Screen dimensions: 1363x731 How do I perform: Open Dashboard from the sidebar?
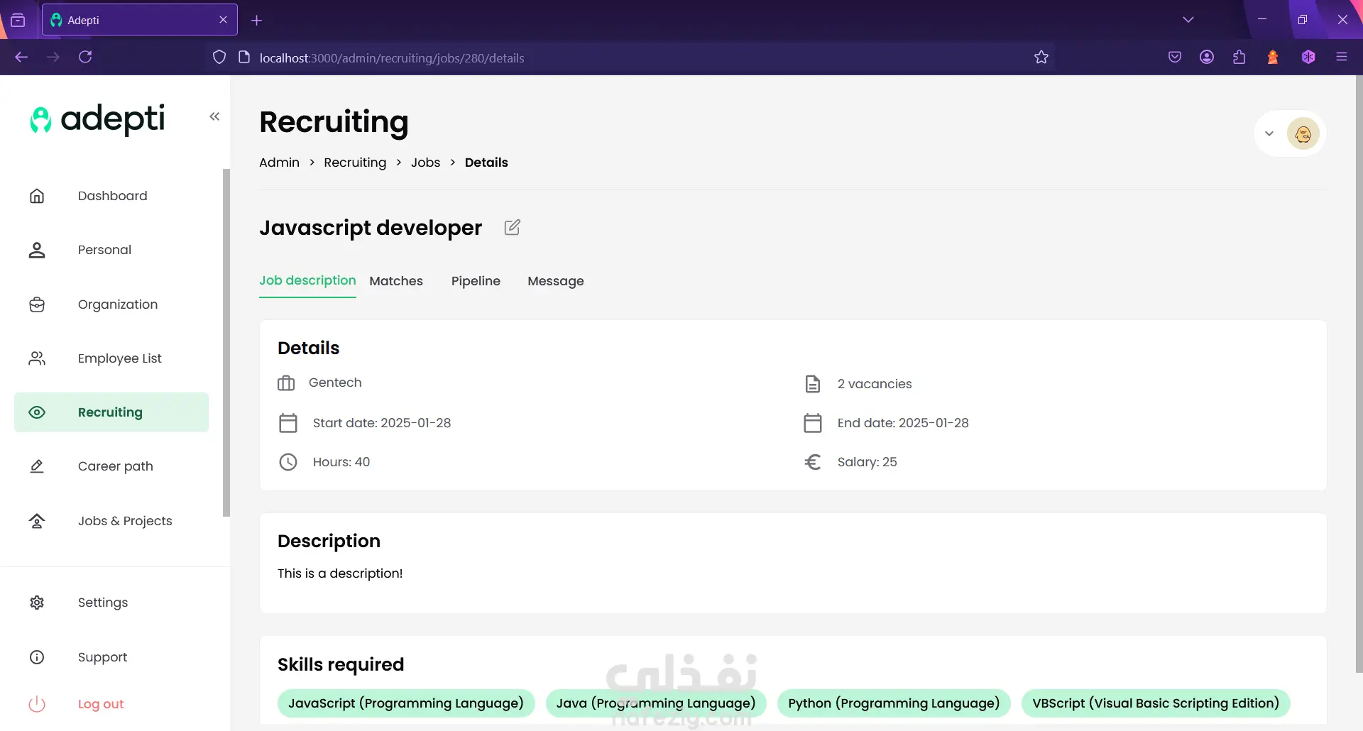click(112, 196)
